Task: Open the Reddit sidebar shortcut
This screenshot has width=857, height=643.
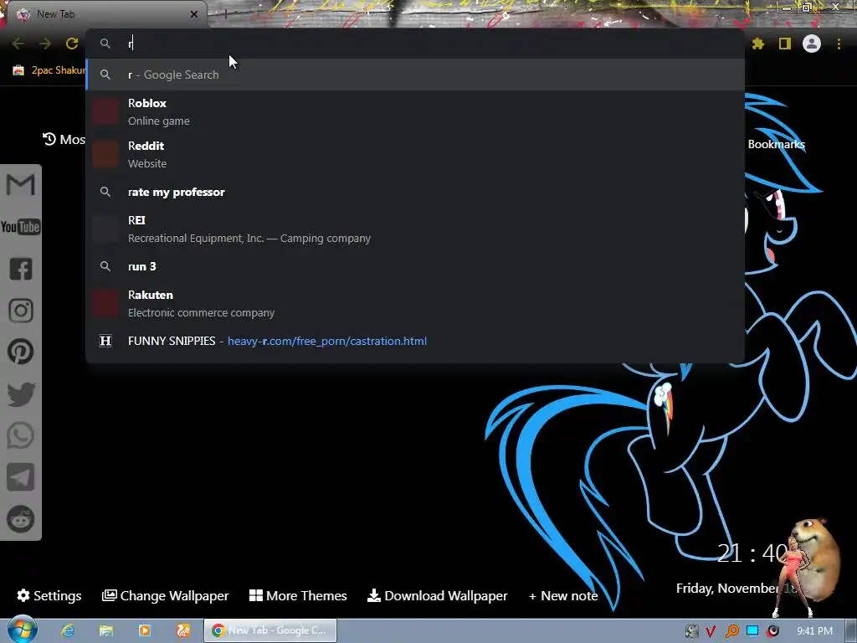Action: 21,519
